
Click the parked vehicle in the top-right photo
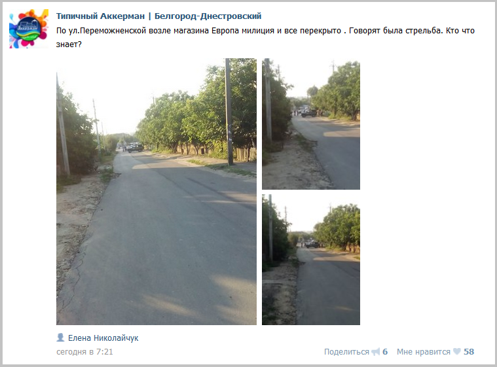coord(308,113)
